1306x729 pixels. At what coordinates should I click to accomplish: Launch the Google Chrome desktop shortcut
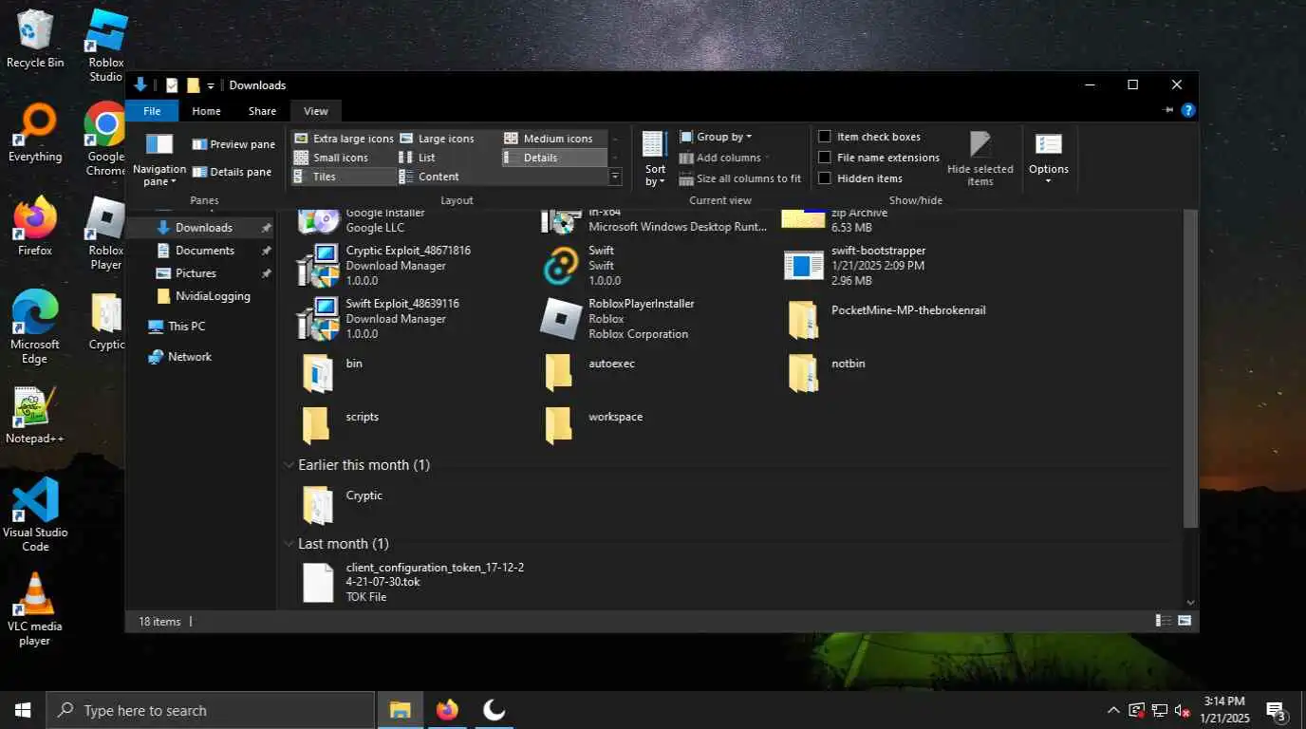click(x=105, y=139)
